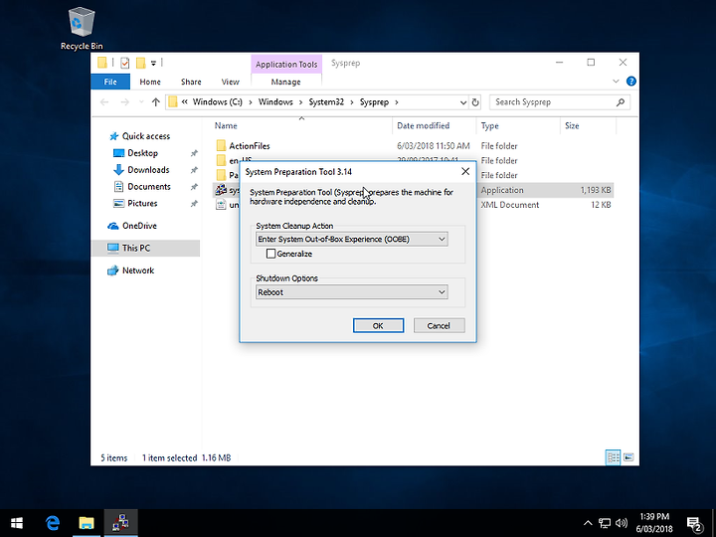Screen dimensions: 716x537
Task: Select Network in the navigation pane
Action: 138,270
